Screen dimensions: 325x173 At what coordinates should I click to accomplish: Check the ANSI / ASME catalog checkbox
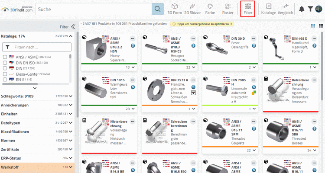point(5,57)
